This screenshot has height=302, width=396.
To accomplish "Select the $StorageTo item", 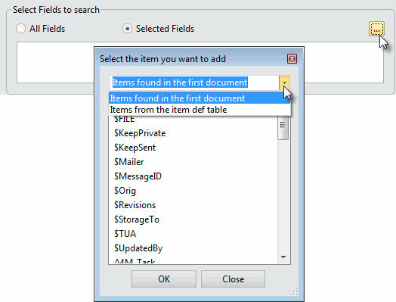I will [137, 219].
